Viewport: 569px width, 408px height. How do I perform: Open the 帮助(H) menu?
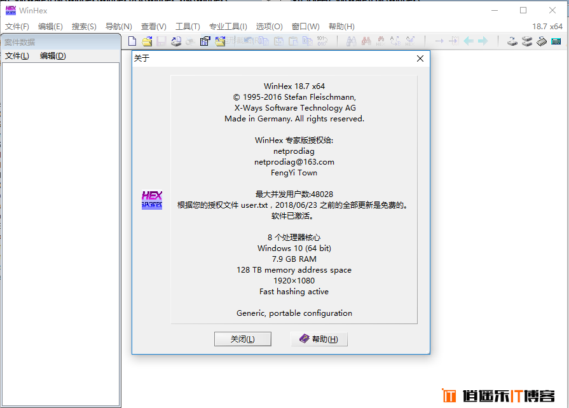click(341, 27)
